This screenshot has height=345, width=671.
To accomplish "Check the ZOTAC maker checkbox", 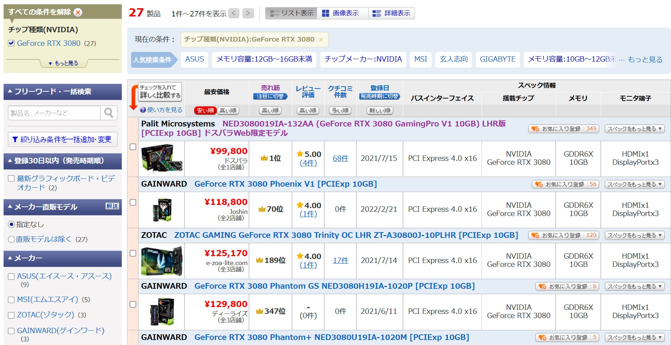I will (x=11, y=315).
